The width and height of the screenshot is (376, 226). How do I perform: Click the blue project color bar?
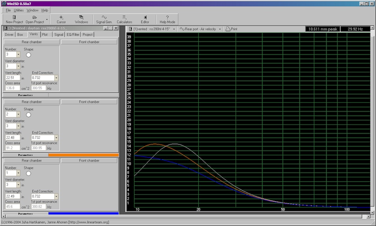click(83, 213)
